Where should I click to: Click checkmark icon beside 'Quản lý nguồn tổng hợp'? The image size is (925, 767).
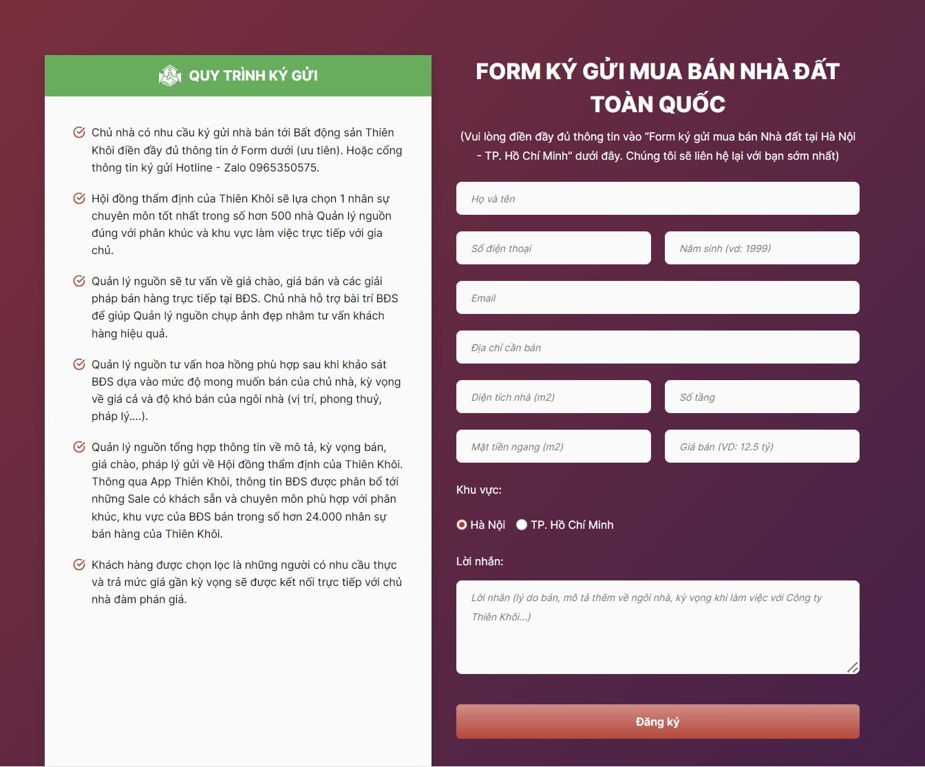(79, 447)
